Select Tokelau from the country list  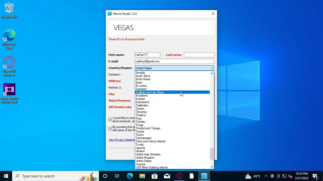point(172,122)
